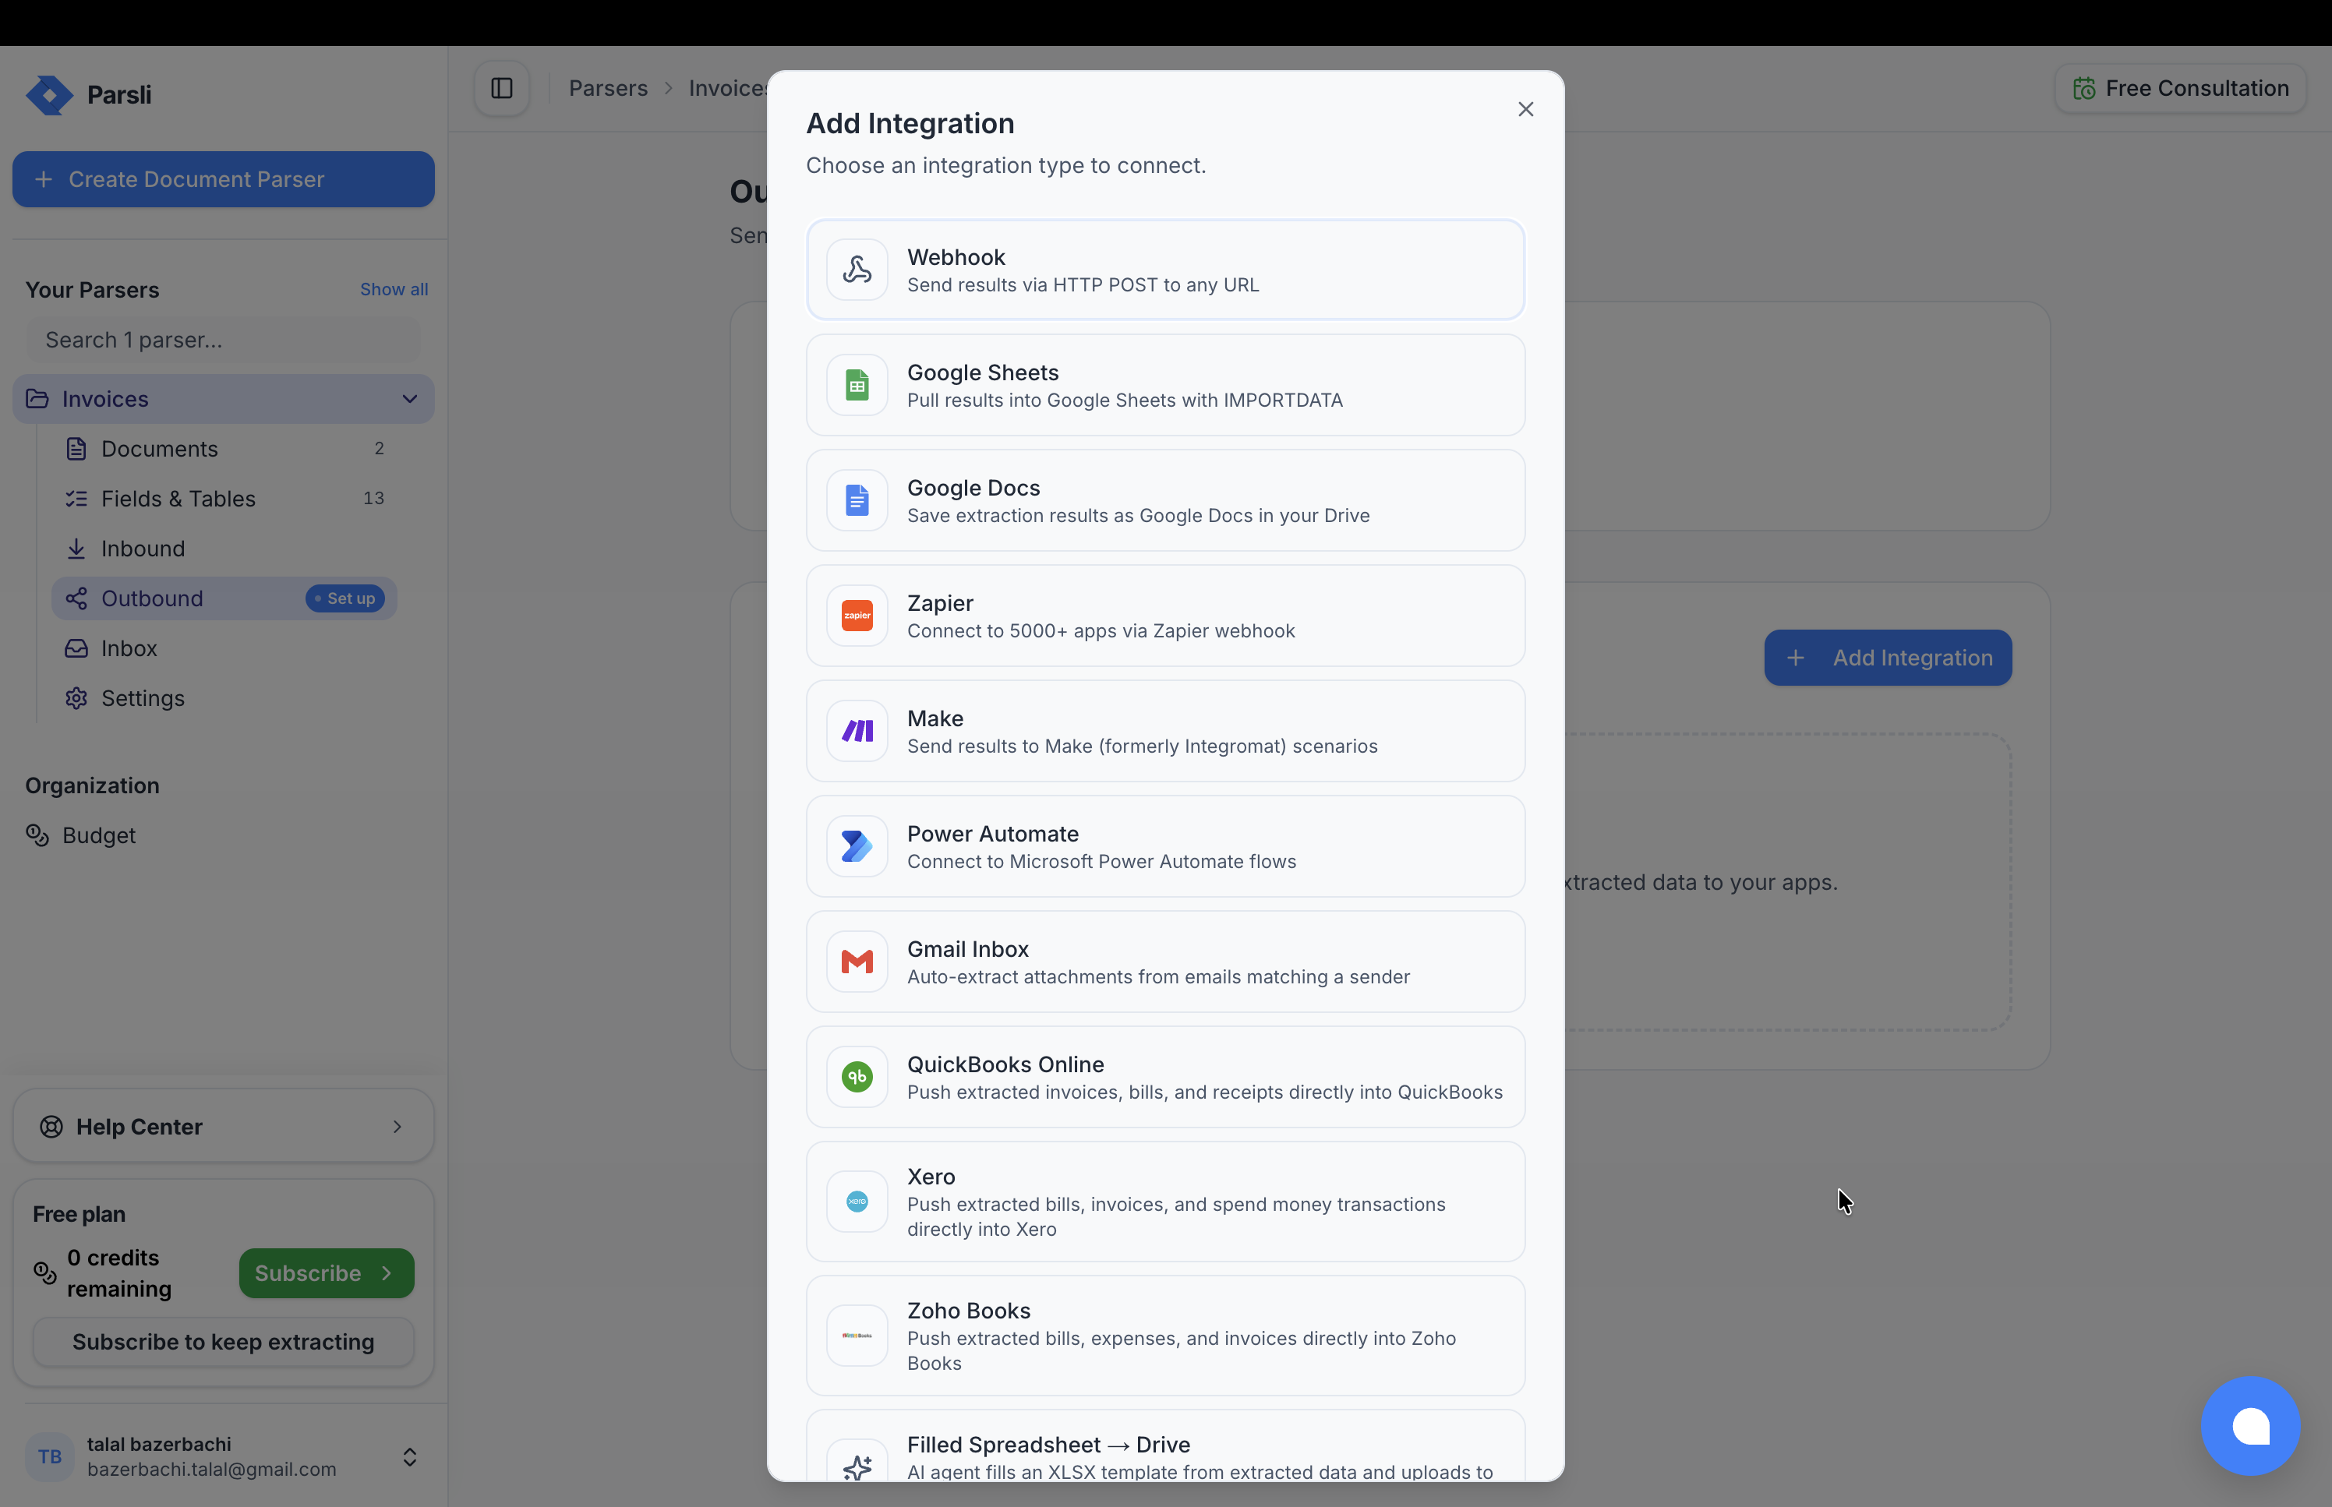
Task: Go to Inbound section
Action: pos(224,548)
